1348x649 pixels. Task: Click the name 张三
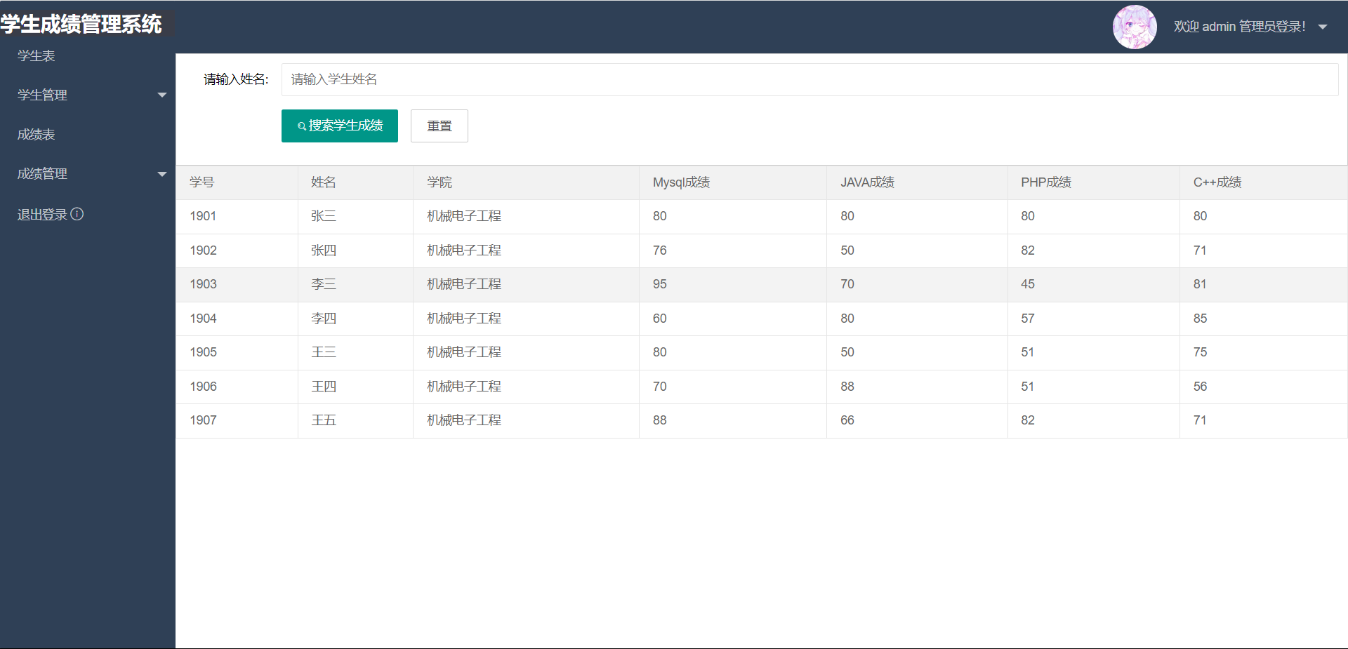click(324, 216)
